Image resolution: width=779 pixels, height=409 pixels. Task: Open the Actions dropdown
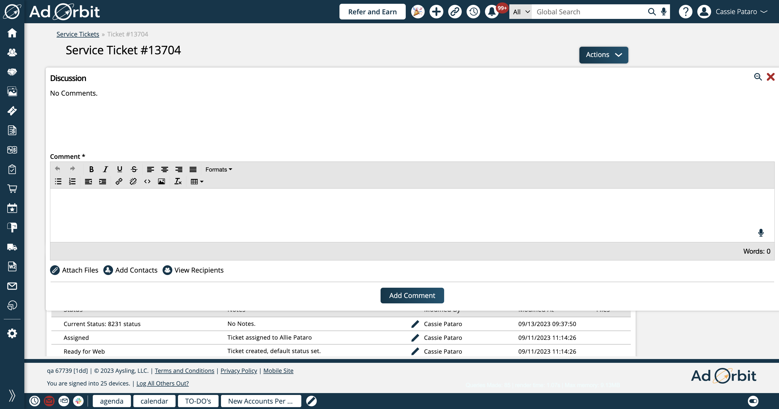point(604,55)
